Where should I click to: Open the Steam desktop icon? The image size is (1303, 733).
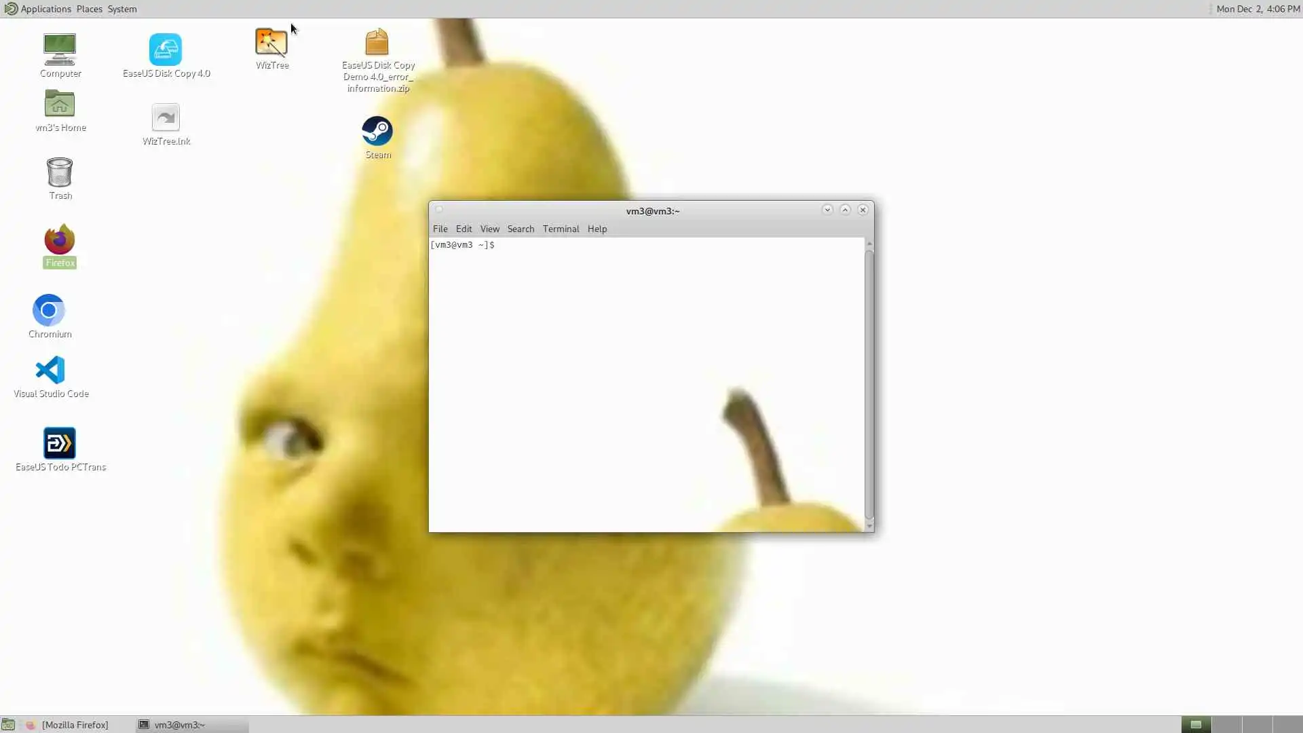click(x=377, y=132)
